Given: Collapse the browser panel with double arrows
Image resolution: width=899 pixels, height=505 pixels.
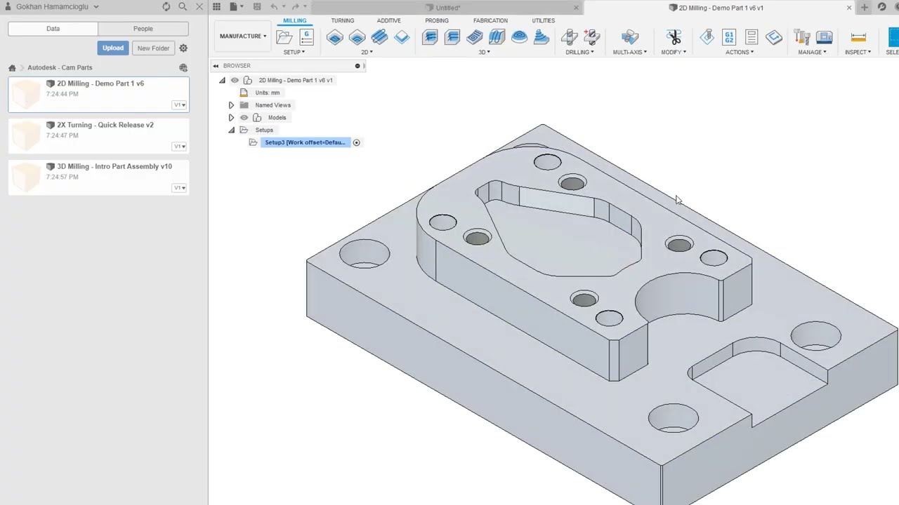Looking at the screenshot, I should [x=216, y=66].
